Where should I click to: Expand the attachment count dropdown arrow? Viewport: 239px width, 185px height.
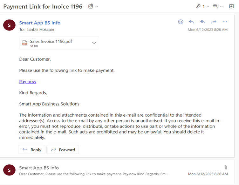[208, 7]
